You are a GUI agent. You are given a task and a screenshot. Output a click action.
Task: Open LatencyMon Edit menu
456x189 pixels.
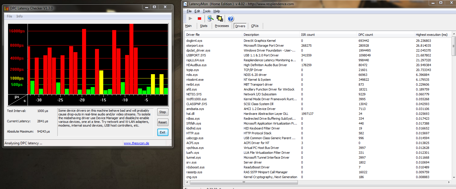pos(197,11)
